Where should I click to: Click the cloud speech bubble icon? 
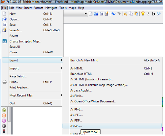point(159,14)
